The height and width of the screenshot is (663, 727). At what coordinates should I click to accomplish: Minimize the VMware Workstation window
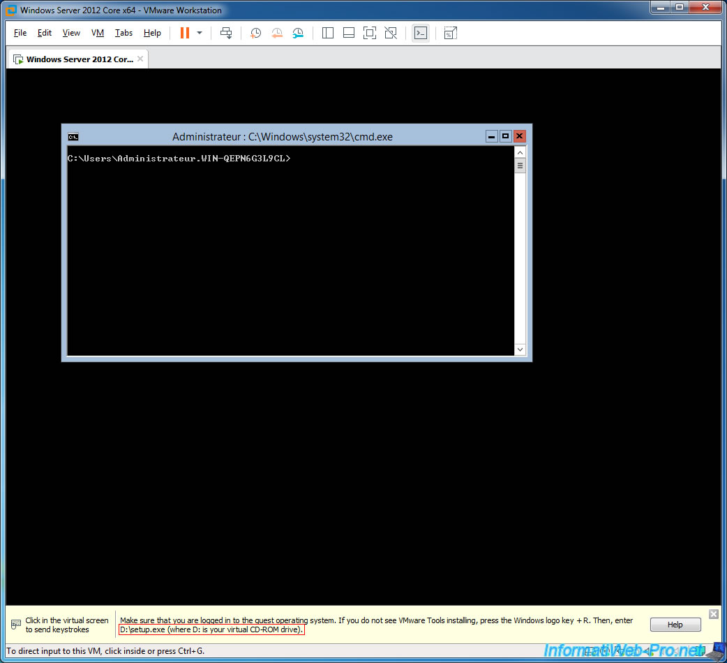661,8
